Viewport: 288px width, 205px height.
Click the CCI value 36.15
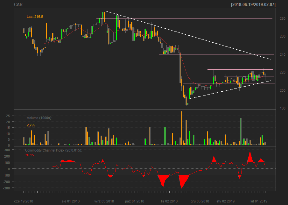coord(30,155)
